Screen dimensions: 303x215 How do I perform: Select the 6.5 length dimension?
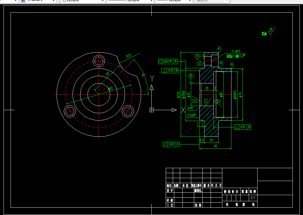pos(202,140)
